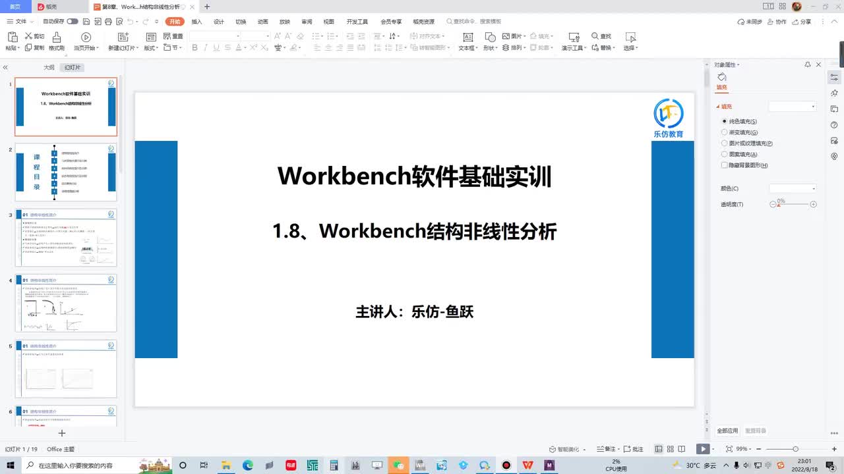844x474 pixels.
Task: Switch to Slide Sorter view in status bar
Action: pyautogui.click(x=670, y=449)
